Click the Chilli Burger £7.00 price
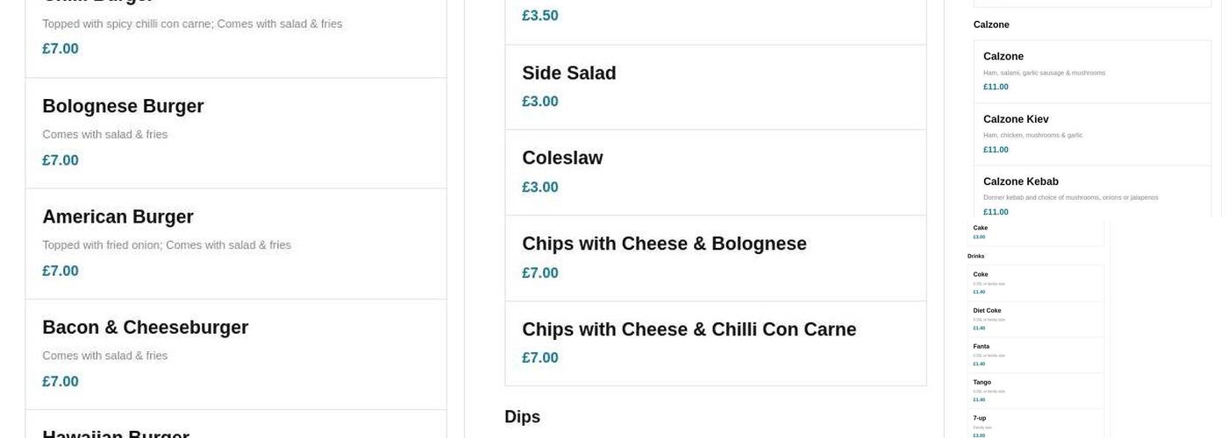Viewport: 1228px width, 438px height. (61, 49)
